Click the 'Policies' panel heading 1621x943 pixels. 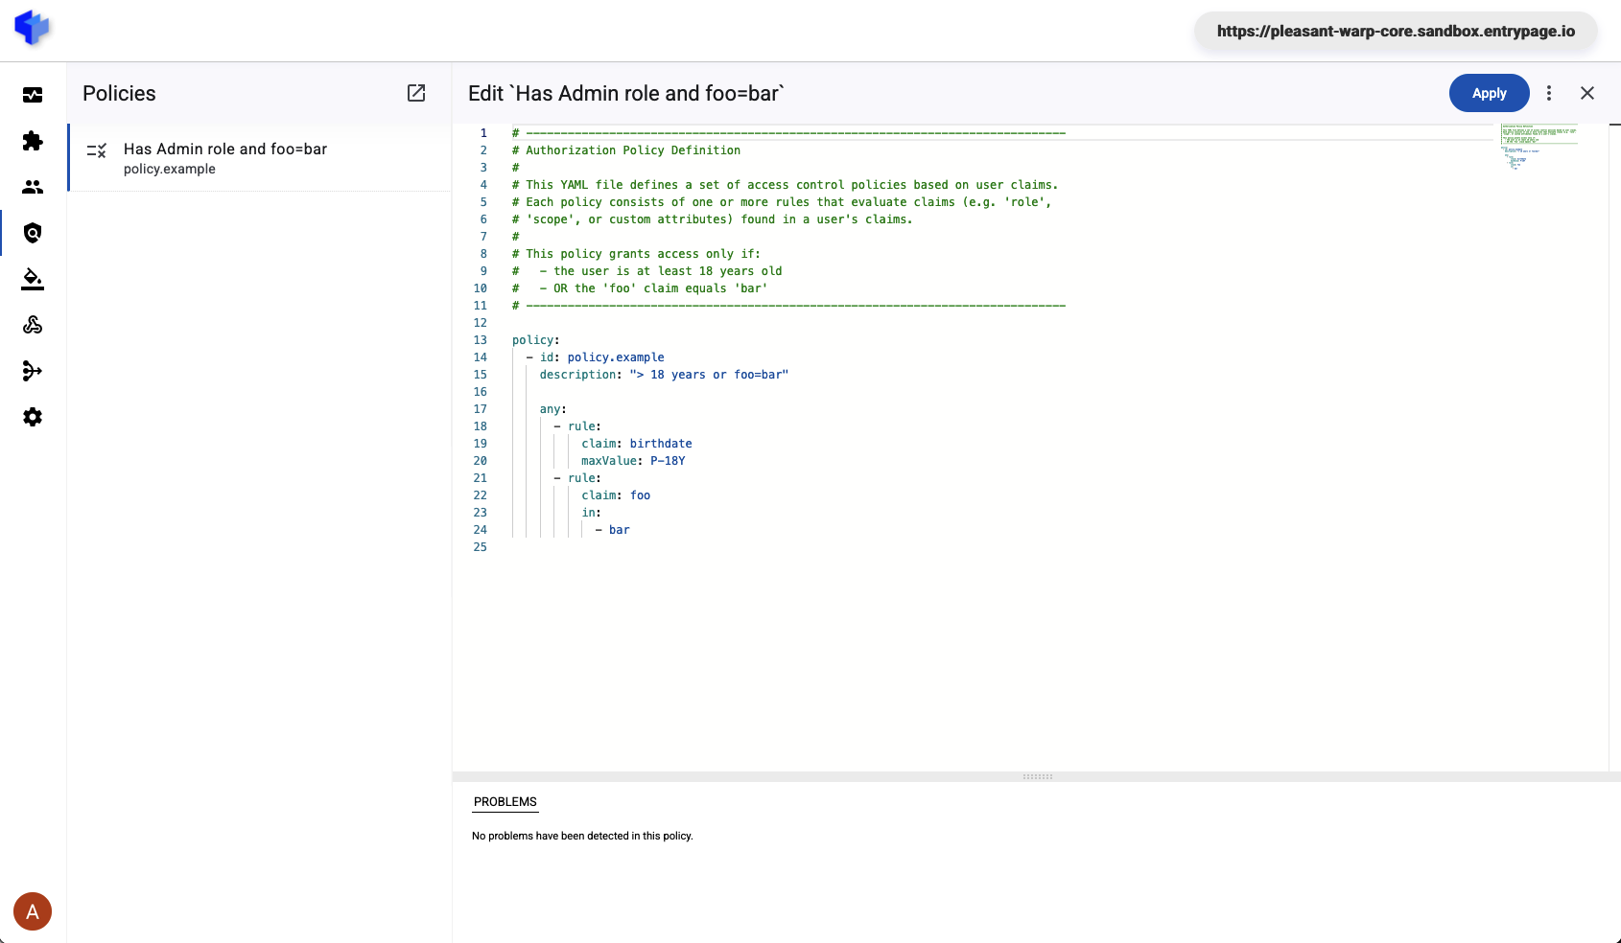coord(119,93)
